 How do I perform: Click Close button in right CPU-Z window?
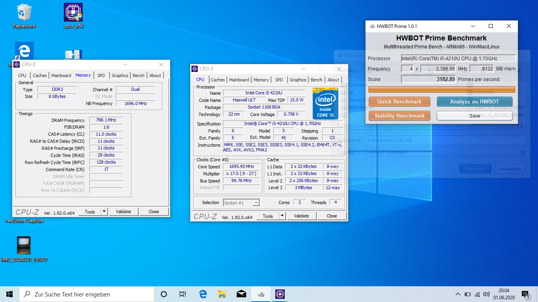click(x=332, y=216)
